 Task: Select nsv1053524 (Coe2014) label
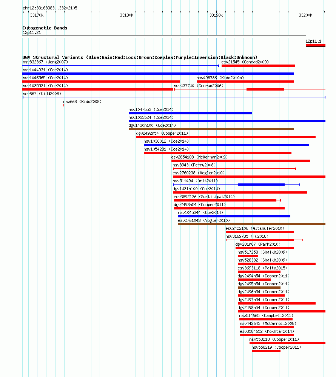coord(151,118)
